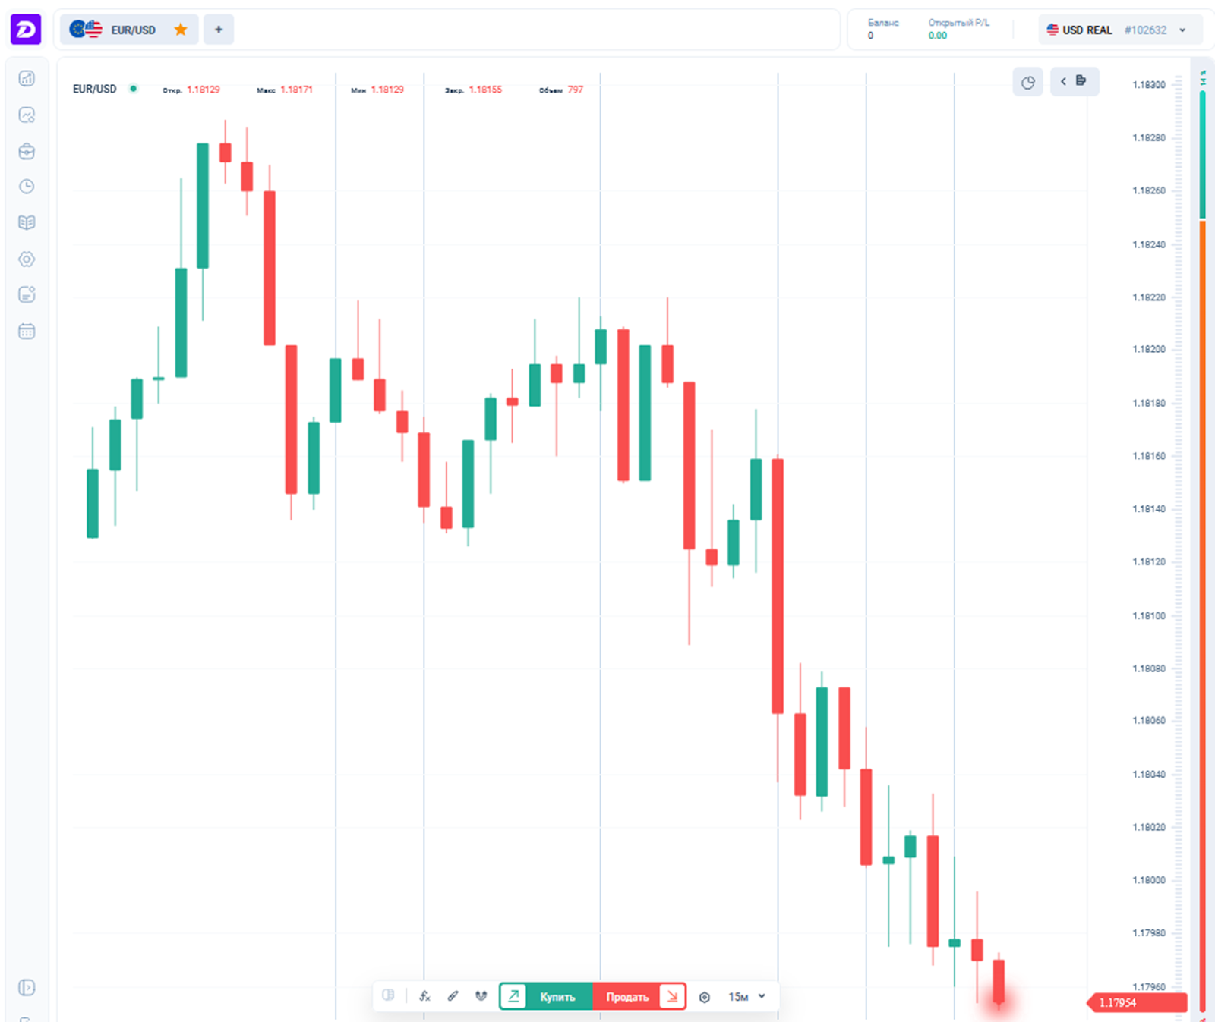Toggle the magnet snap mode

click(481, 996)
